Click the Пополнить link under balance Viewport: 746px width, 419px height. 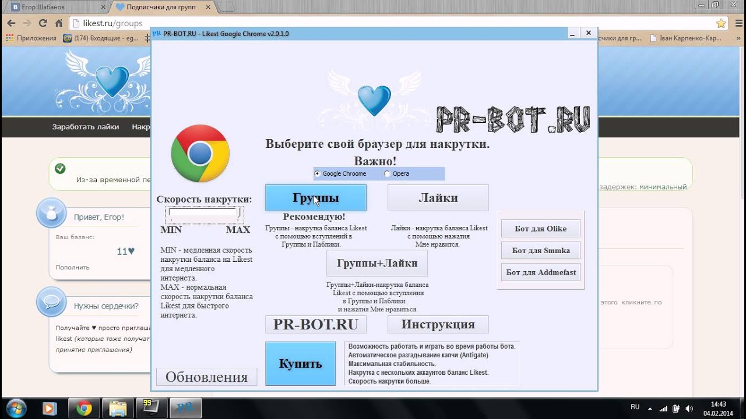point(73,267)
